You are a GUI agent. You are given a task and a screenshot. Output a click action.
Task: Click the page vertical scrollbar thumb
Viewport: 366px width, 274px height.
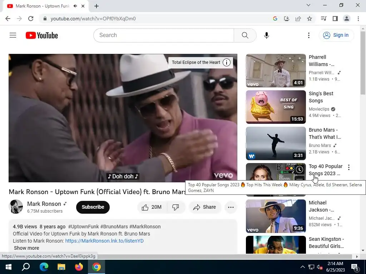click(x=363, y=62)
